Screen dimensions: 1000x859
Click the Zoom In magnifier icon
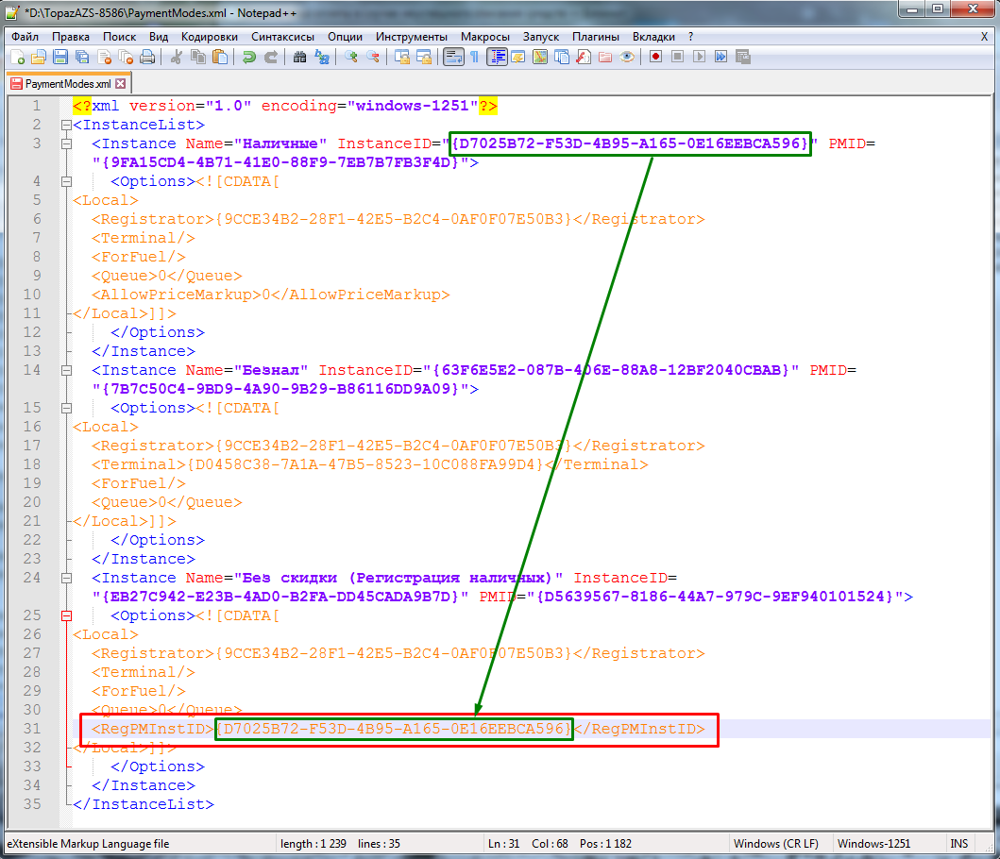(350, 58)
